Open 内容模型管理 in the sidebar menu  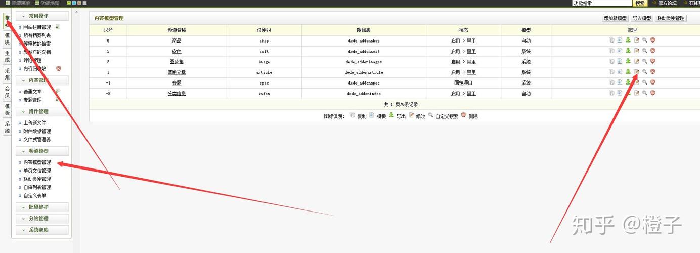[x=37, y=162]
